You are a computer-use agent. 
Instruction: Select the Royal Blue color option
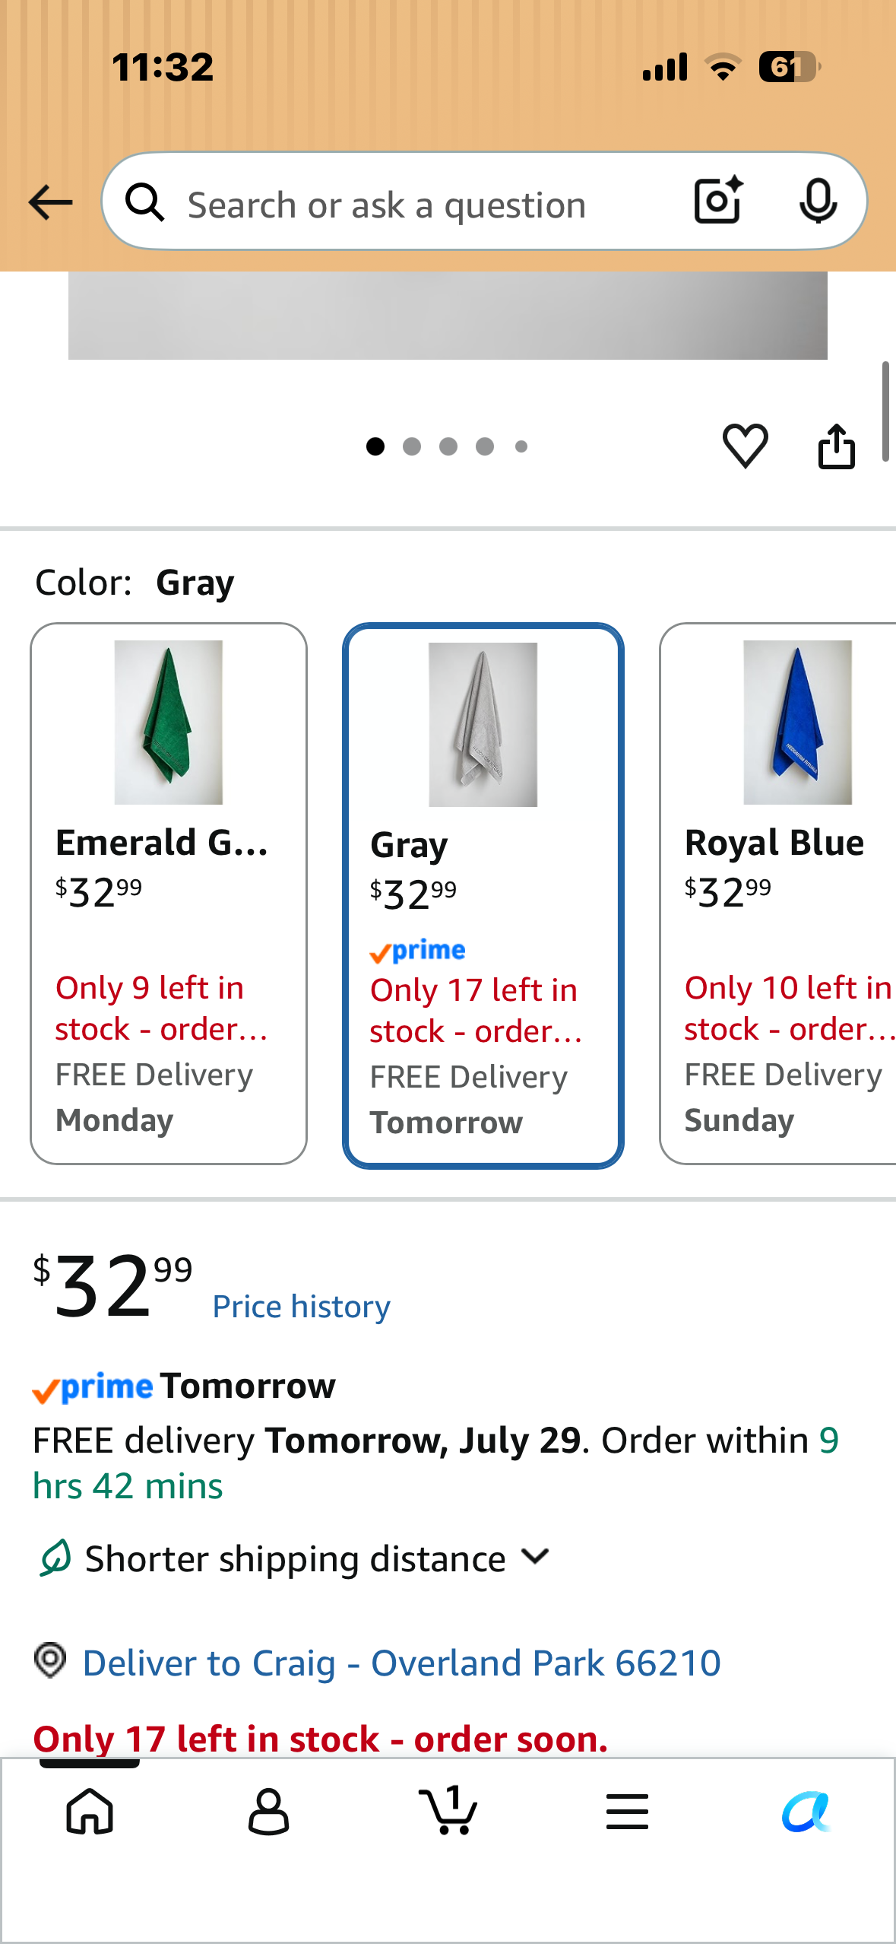click(x=778, y=894)
